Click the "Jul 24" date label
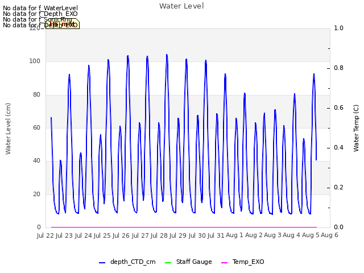The height and width of the screenshot is (273, 364). click(83, 235)
